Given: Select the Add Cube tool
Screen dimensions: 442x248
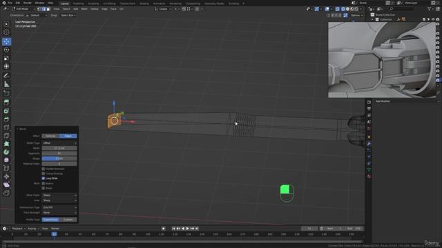Looking at the screenshot, I should pyautogui.click(x=6, y=94).
